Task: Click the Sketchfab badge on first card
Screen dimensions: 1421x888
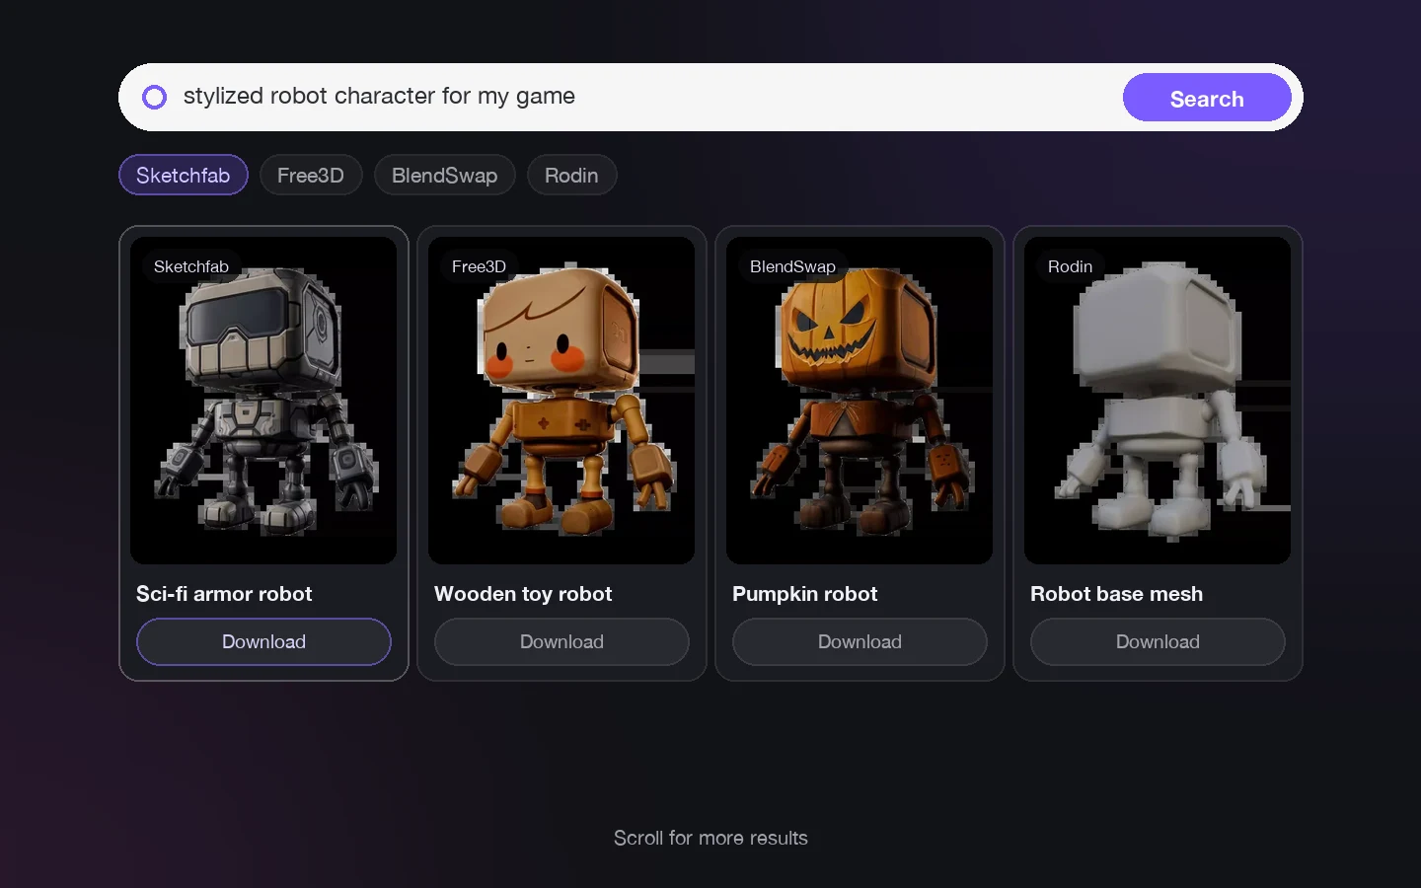Action: coord(191,266)
